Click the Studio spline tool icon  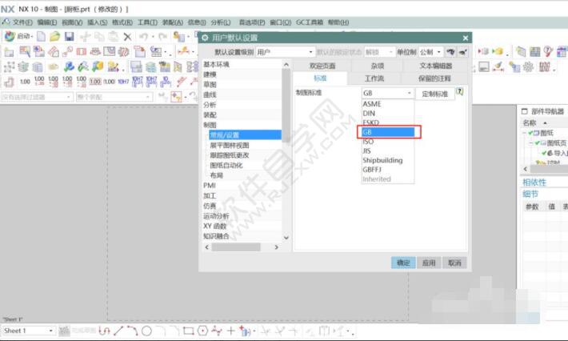(x=217, y=331)
